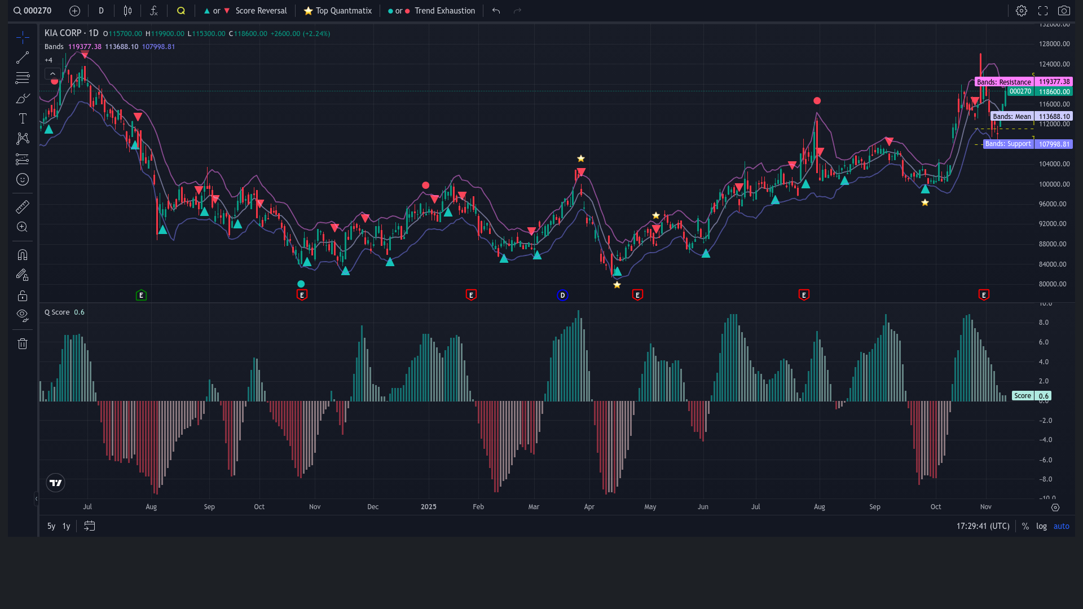Enable the Magnet snapping mode

coord(23,254)
